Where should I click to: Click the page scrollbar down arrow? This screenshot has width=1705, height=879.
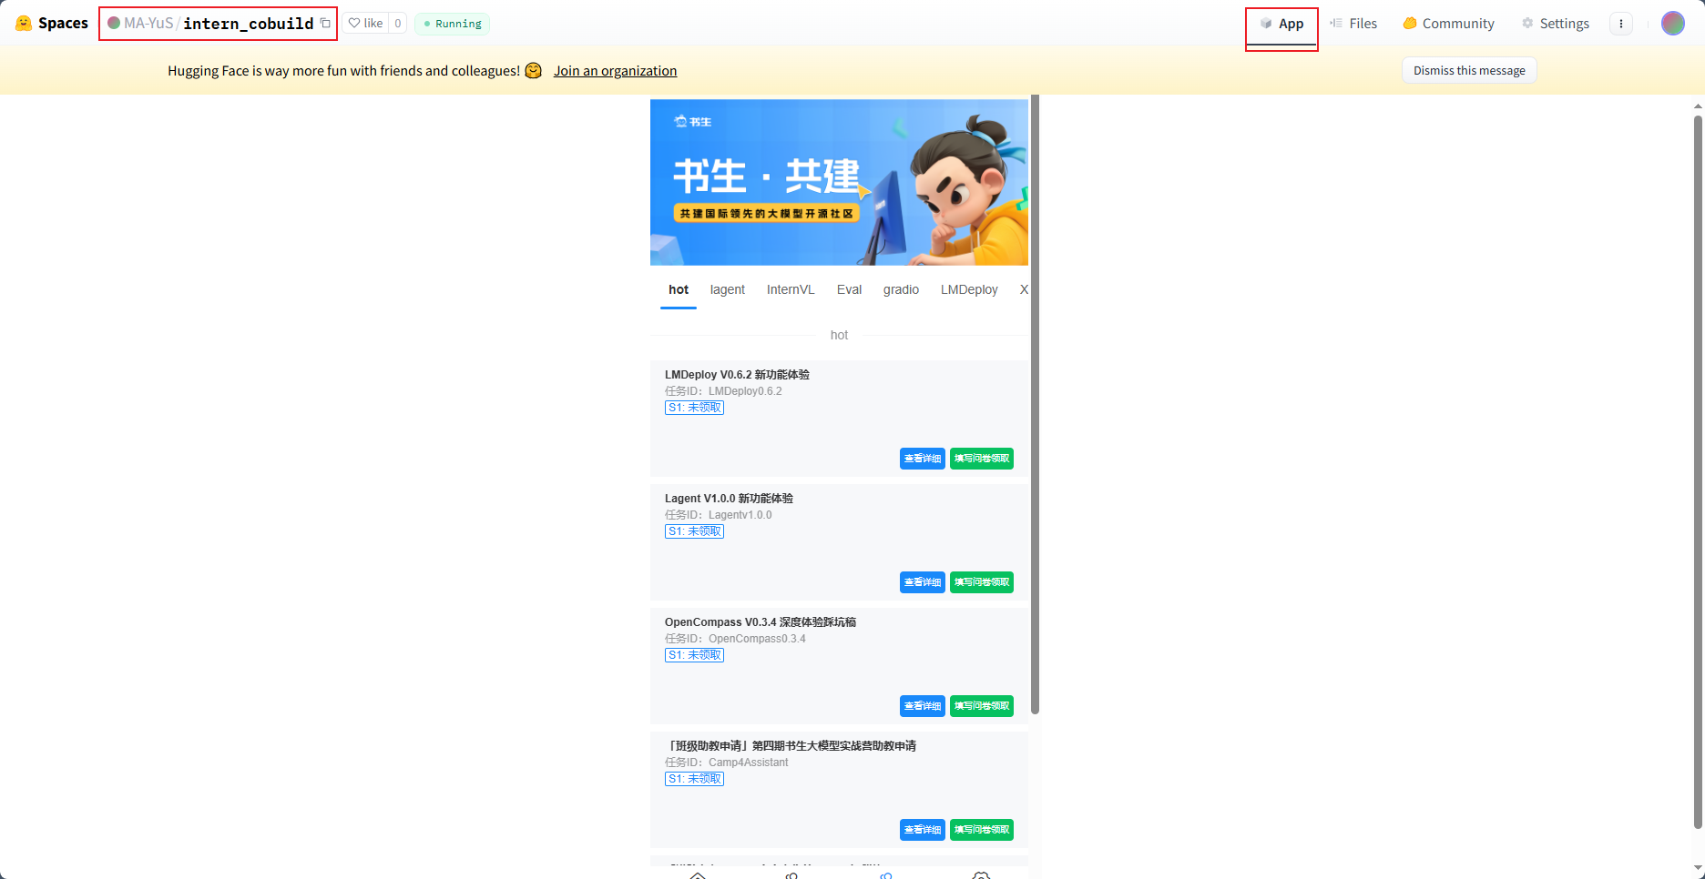coord(1698,869)
